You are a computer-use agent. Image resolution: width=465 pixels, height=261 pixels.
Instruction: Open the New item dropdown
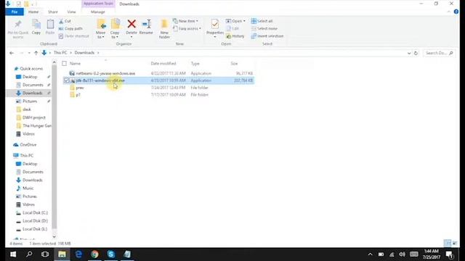pyautogui.click(x=185, y=21)
